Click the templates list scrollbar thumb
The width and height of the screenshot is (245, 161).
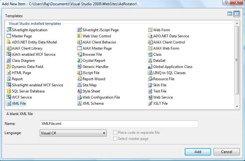pos(237,60)
